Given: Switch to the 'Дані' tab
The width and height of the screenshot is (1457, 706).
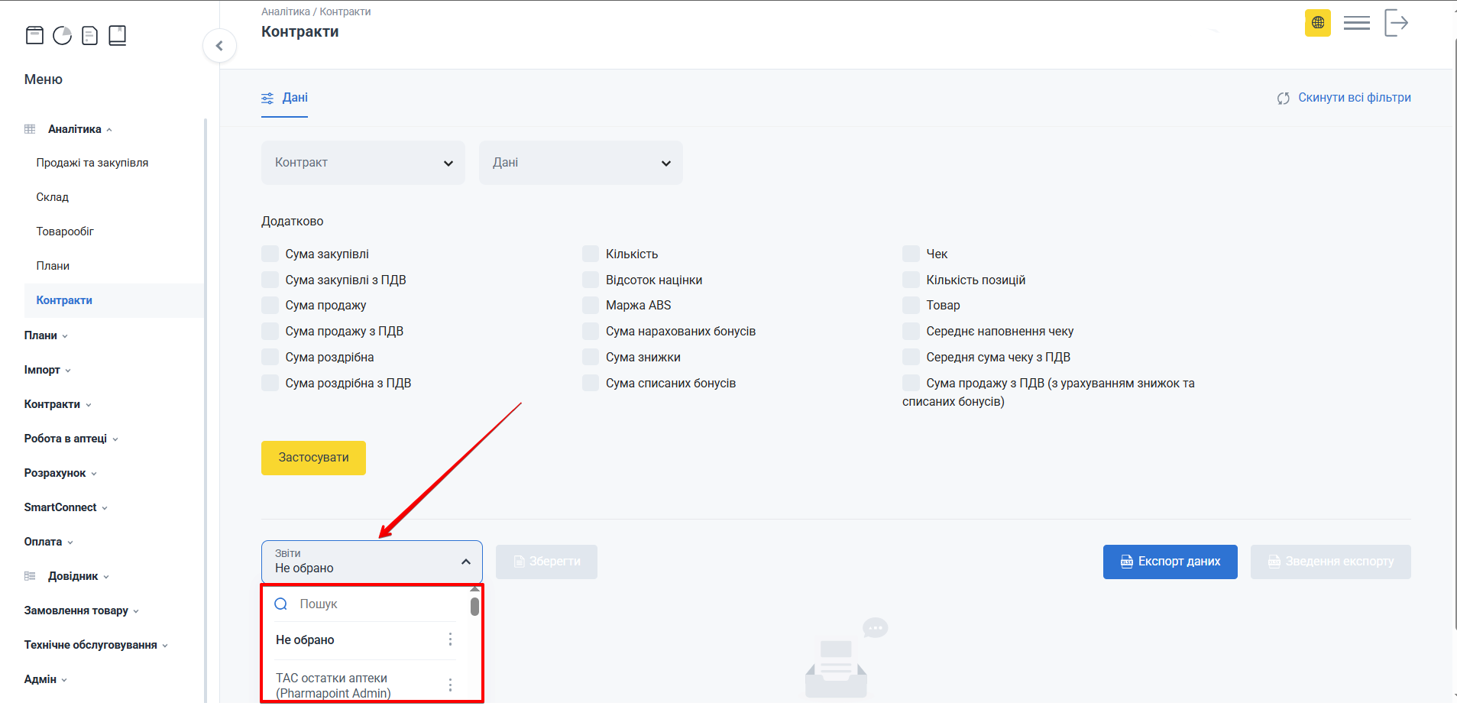Looking at the screenshot, I should pos(285,98).
